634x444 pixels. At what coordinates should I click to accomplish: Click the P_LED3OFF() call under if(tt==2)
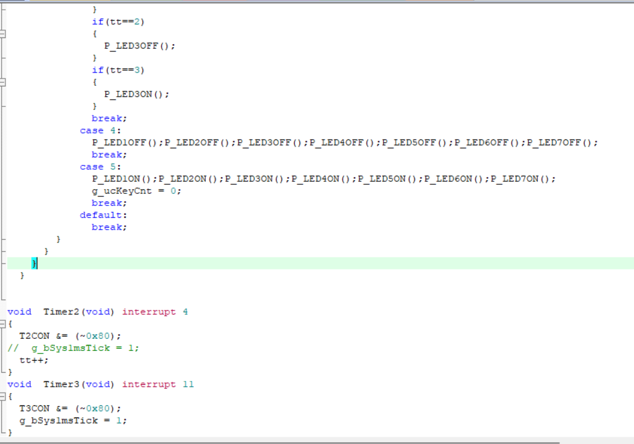[139, 46]
